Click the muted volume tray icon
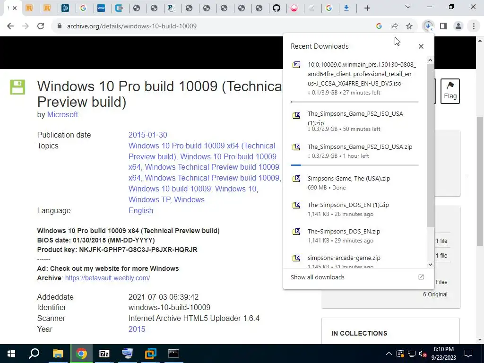The height and width of the screenshot is (363, 484). coord(423,354)
